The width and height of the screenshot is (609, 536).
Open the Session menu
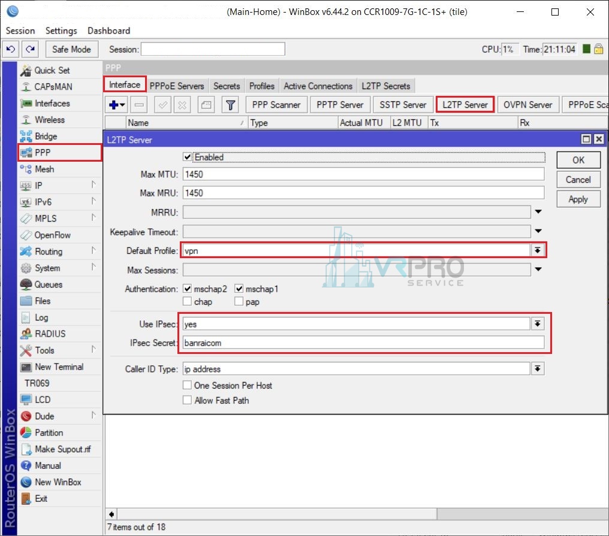[x=20, y=31]
